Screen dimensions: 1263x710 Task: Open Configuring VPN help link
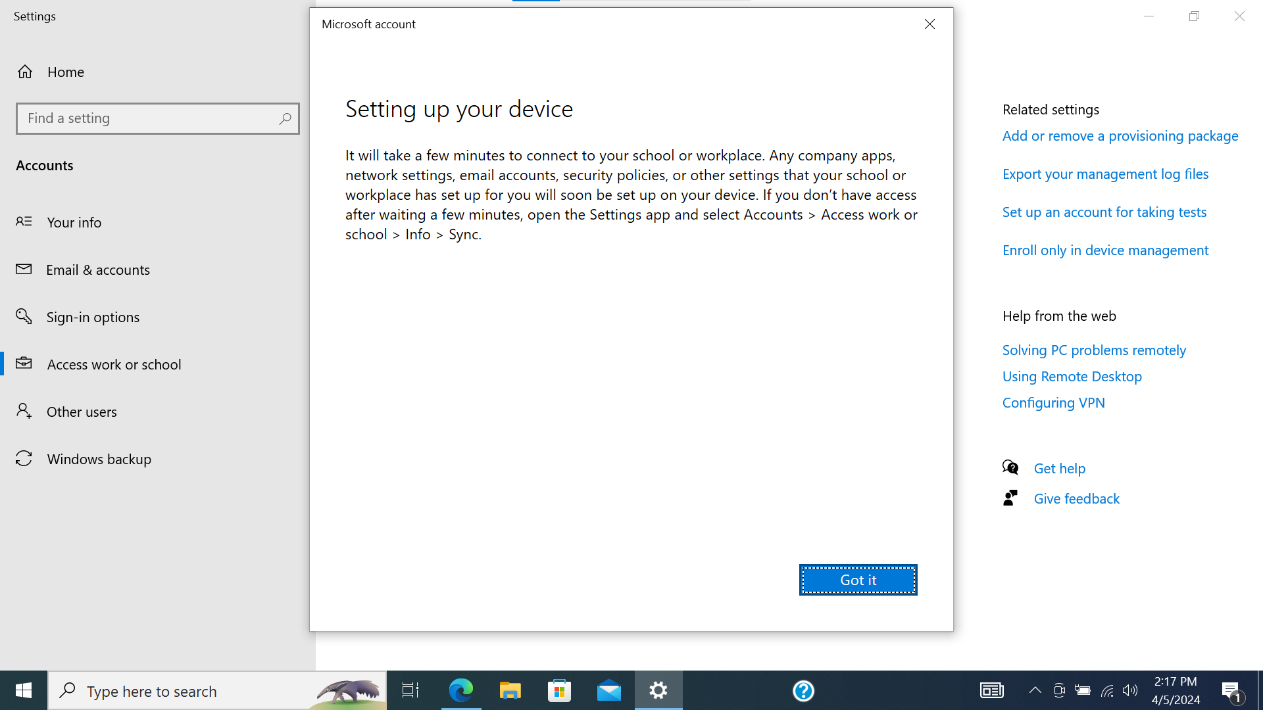click(x=1053, y=403)
